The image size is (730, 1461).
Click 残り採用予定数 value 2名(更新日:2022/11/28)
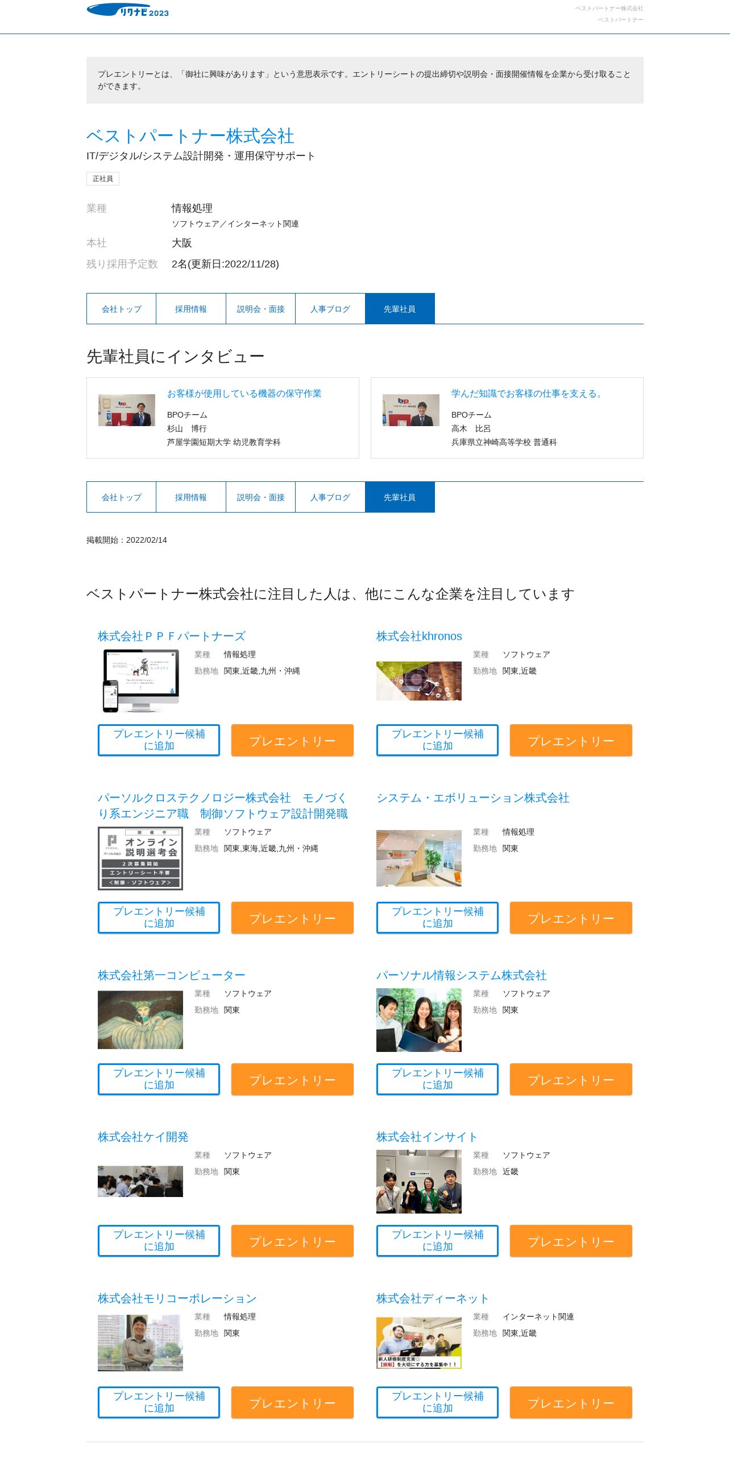click(x=225, y=264)
